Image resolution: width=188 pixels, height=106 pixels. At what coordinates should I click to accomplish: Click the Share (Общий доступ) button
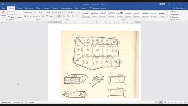179,8
